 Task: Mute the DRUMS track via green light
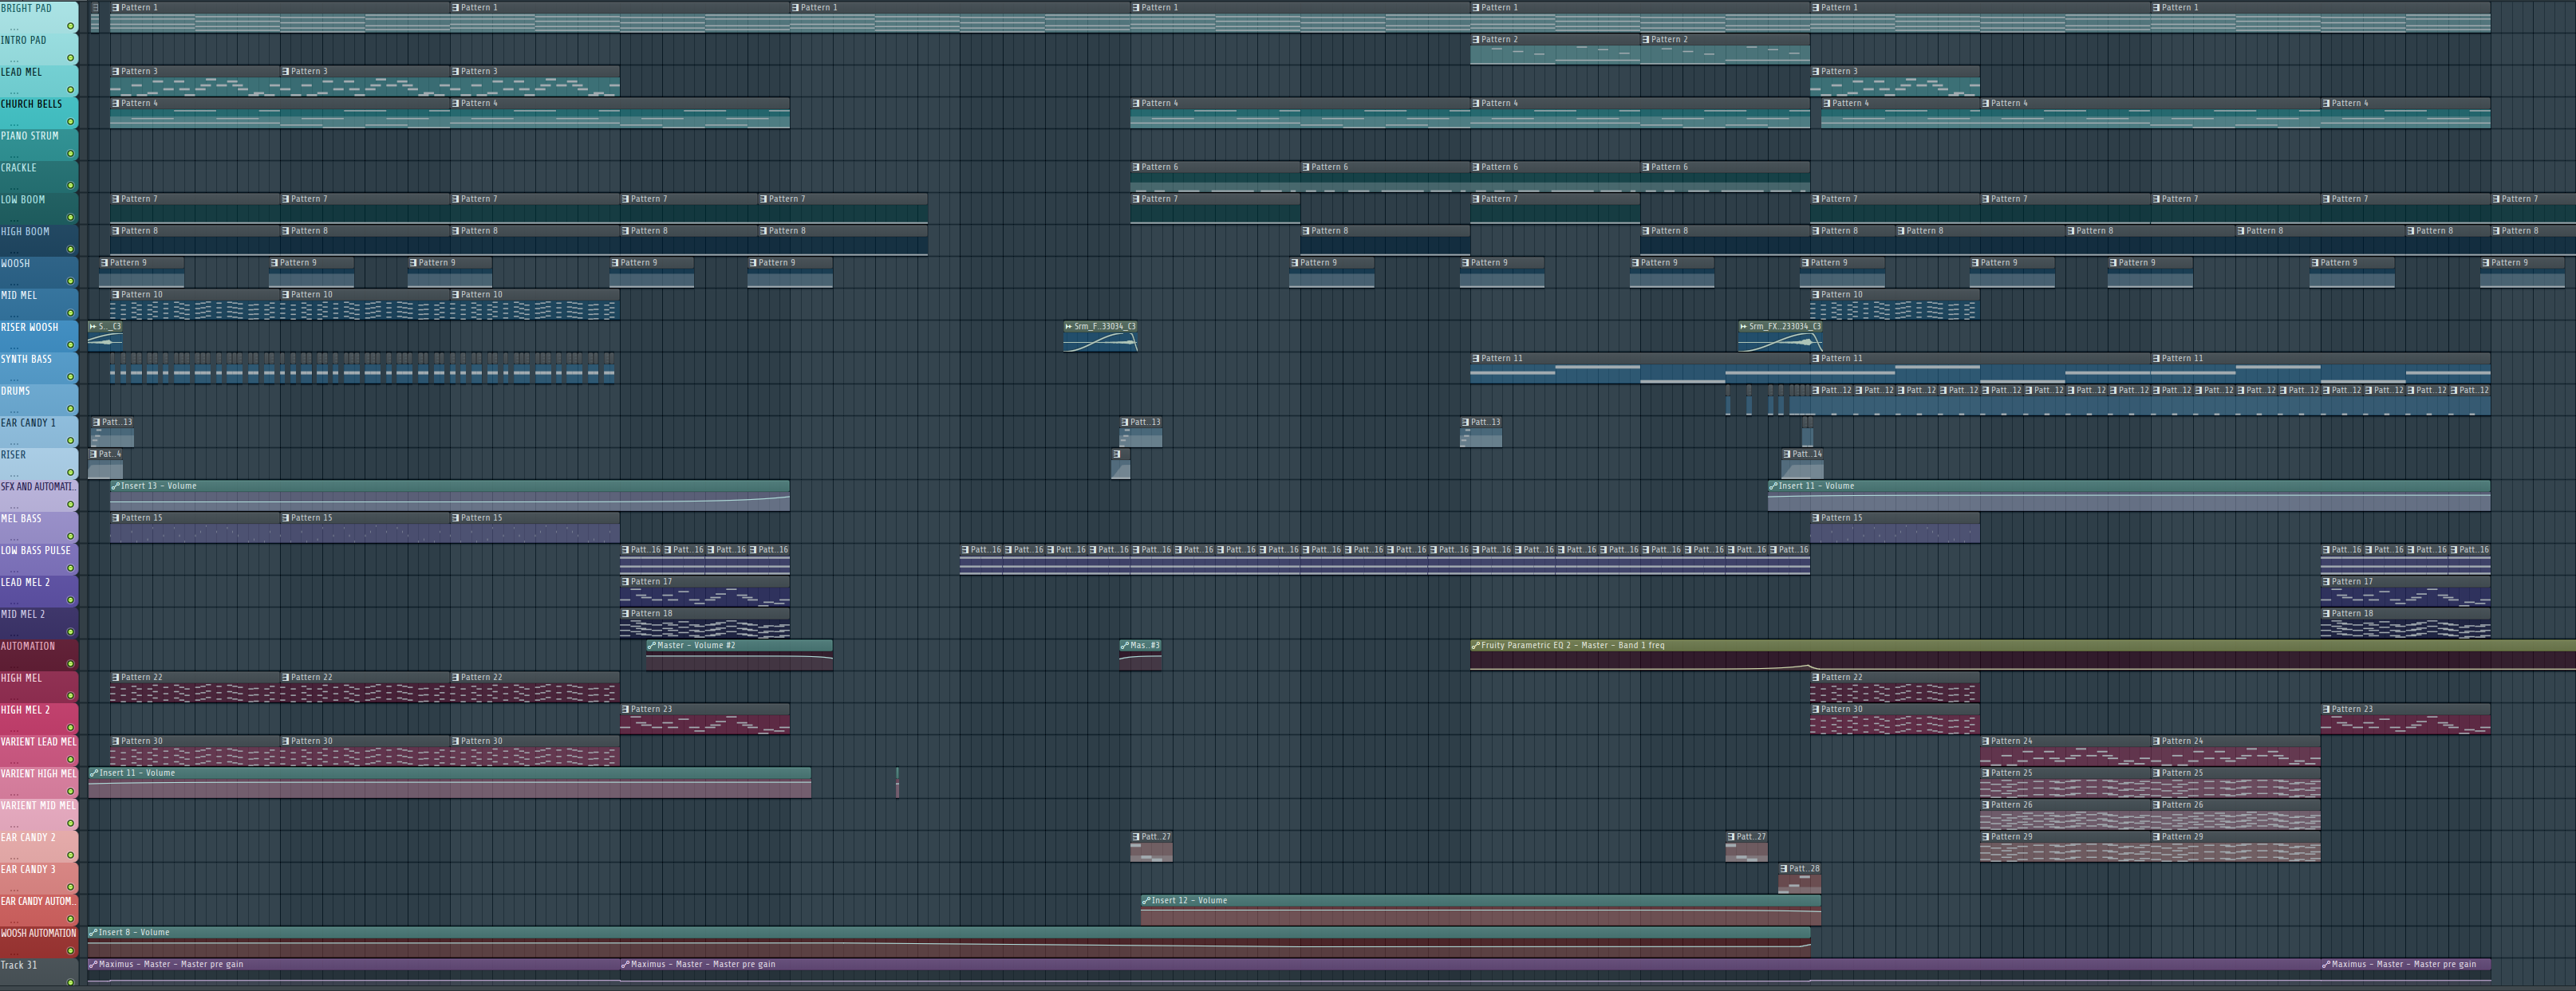tap(70, 408)
